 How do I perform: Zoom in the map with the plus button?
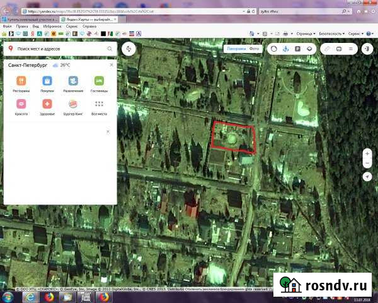click(x=367, y=153)
